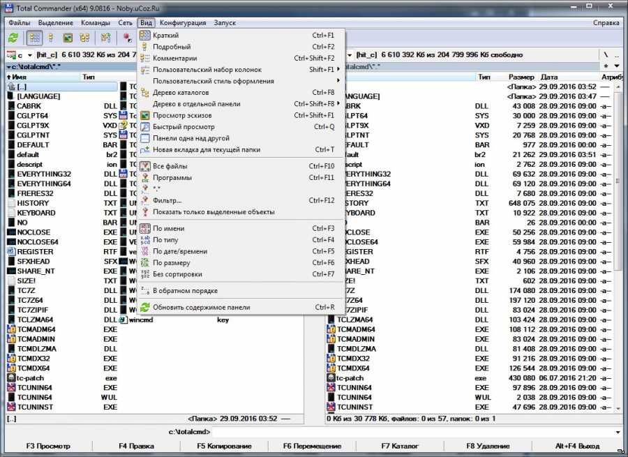Click the right panel favorites asterisk button
The image size is (628, 457).
(x=606, y=66)
